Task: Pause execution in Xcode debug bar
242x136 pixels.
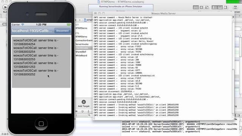Action: (76, 111)
